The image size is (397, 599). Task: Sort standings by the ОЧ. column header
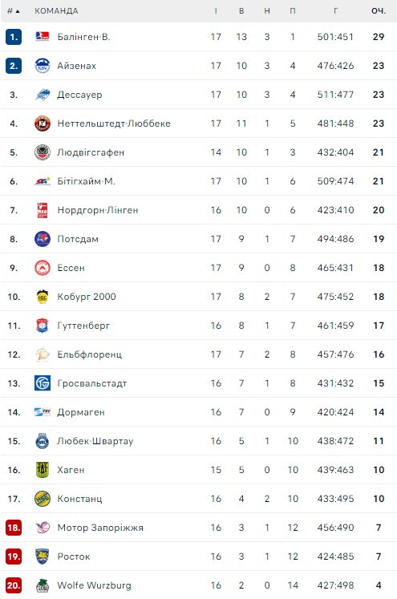pyautogui.click(x=379, y=11)
